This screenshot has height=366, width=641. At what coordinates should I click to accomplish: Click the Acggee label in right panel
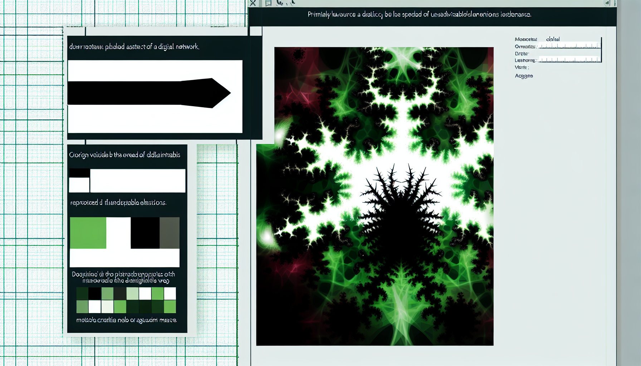point(524,76)
